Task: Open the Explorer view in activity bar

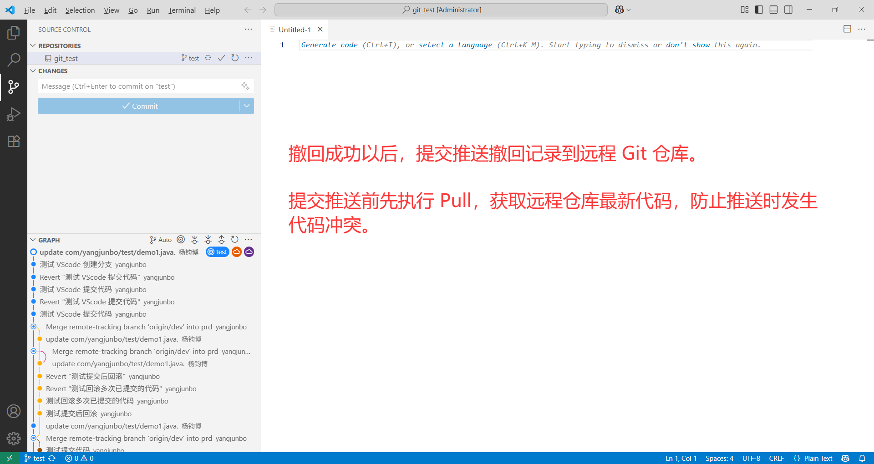Action: [14, 32]
